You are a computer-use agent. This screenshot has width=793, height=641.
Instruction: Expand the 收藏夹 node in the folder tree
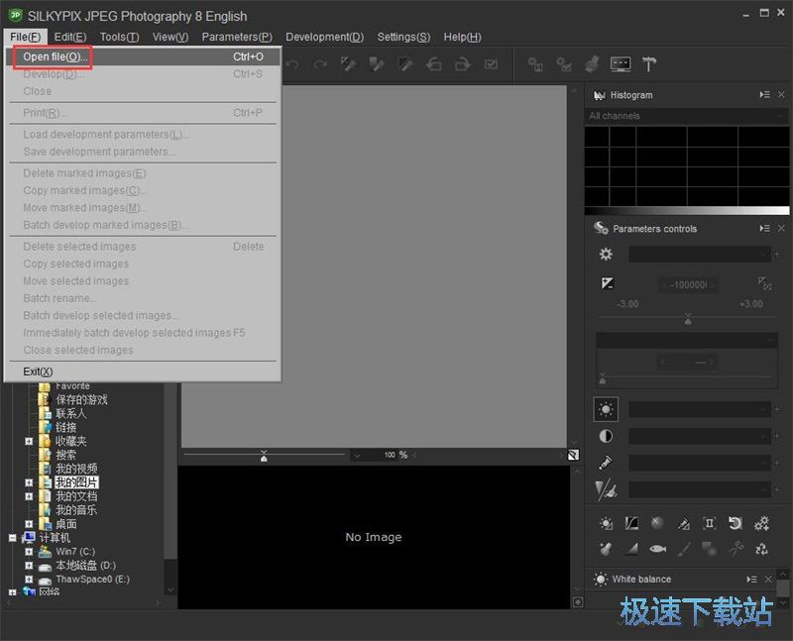(x=29, y=443)
